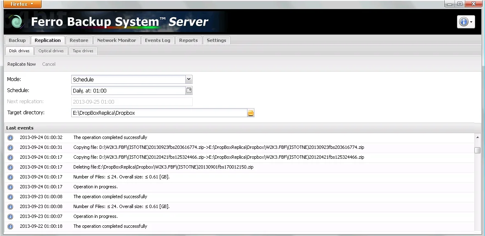Click info icon for 2013-09-23 Number of Files event

click(x=10, y=207)
